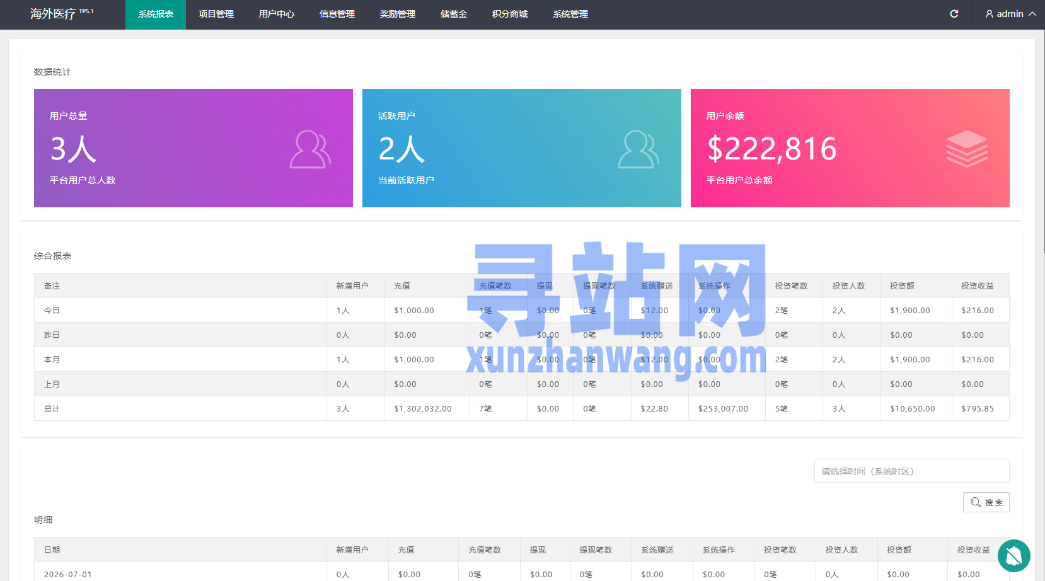Click the 今日 row label
The height and width of the screenshot is (581, 1045).
[x=52, y=310]
